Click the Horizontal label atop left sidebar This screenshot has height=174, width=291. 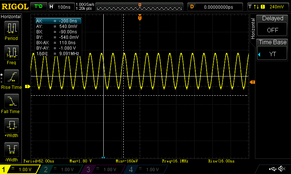11,17
